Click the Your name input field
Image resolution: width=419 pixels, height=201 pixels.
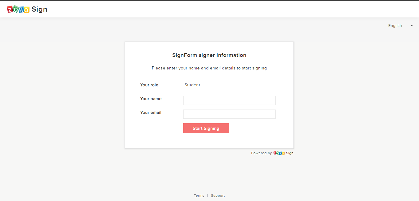click(x=229, y=100)
